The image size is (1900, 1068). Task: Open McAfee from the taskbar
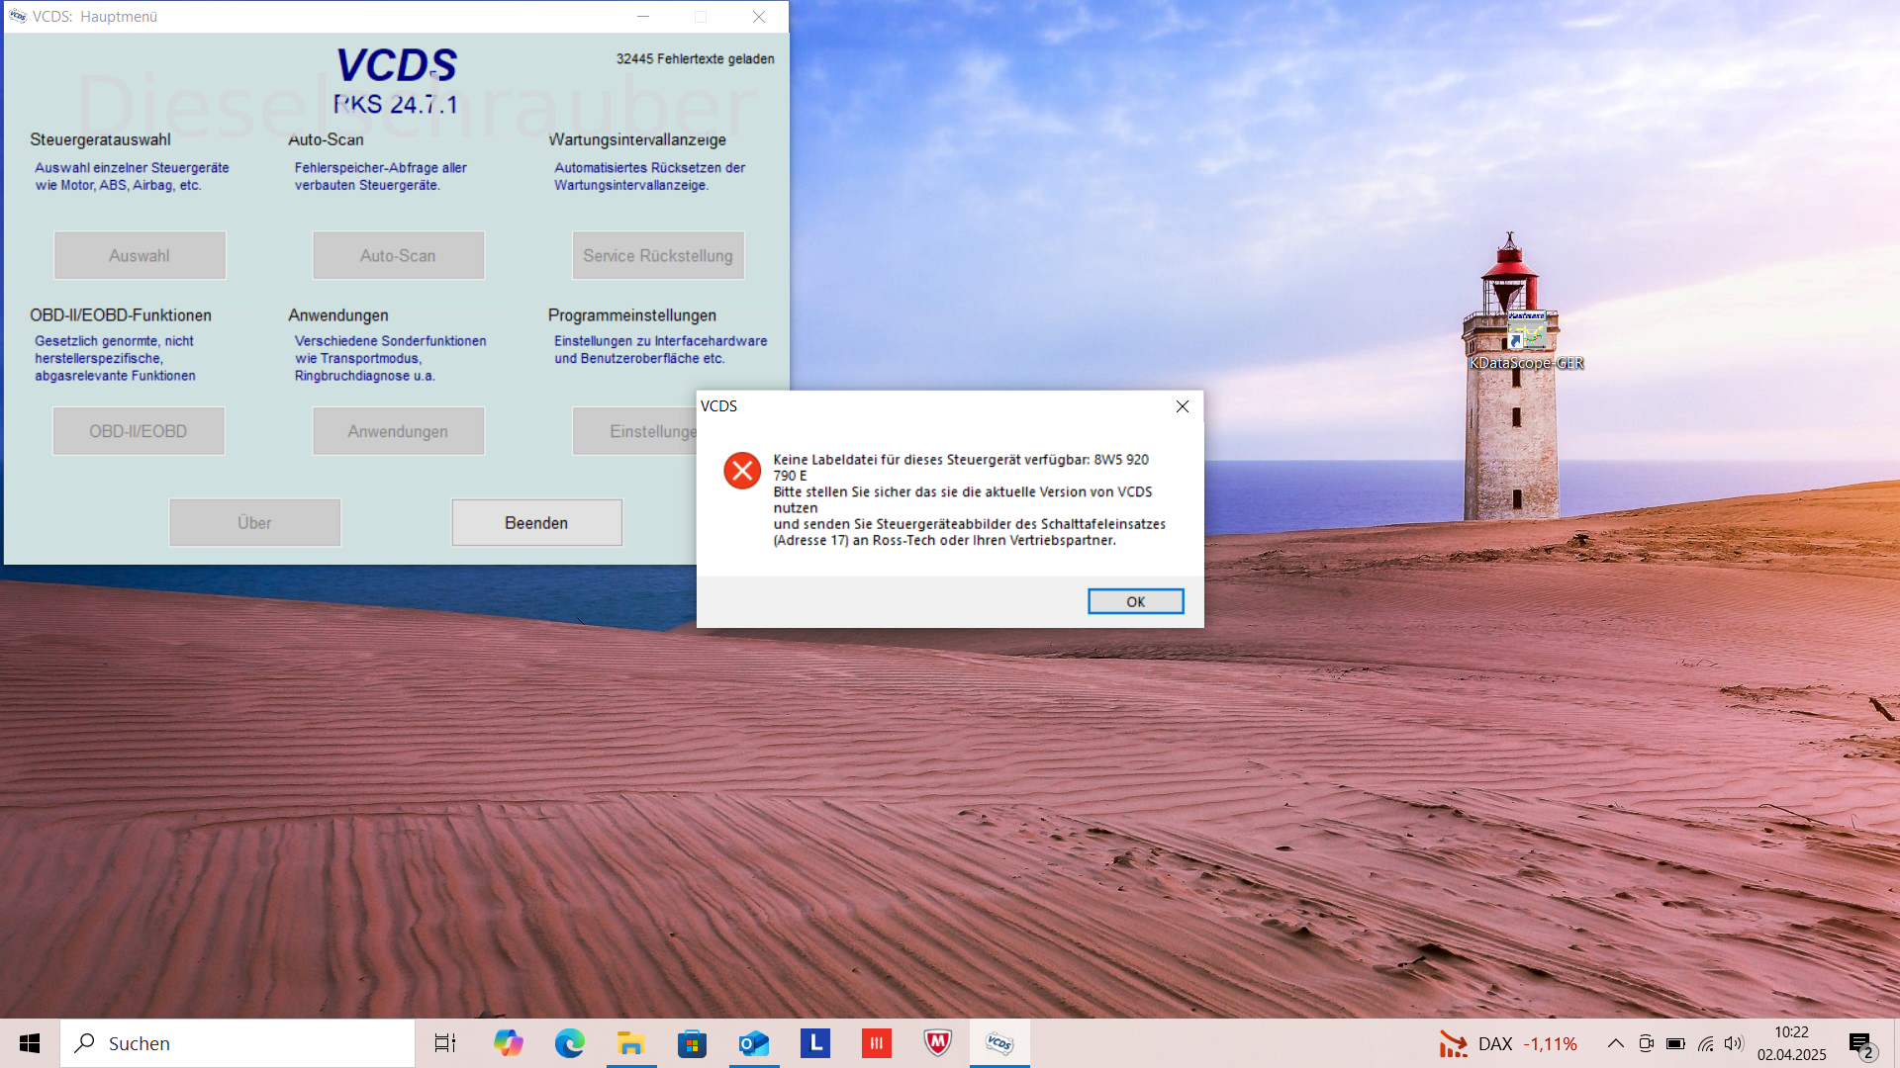tap(937, 1043)
